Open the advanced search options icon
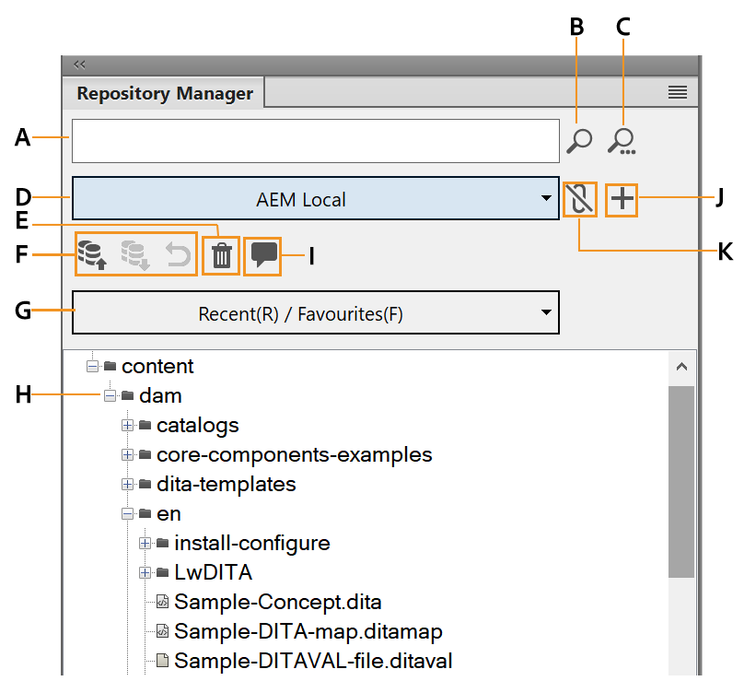Image resolution: width=744 pixels, height=681 pixels. coord(623,140)
